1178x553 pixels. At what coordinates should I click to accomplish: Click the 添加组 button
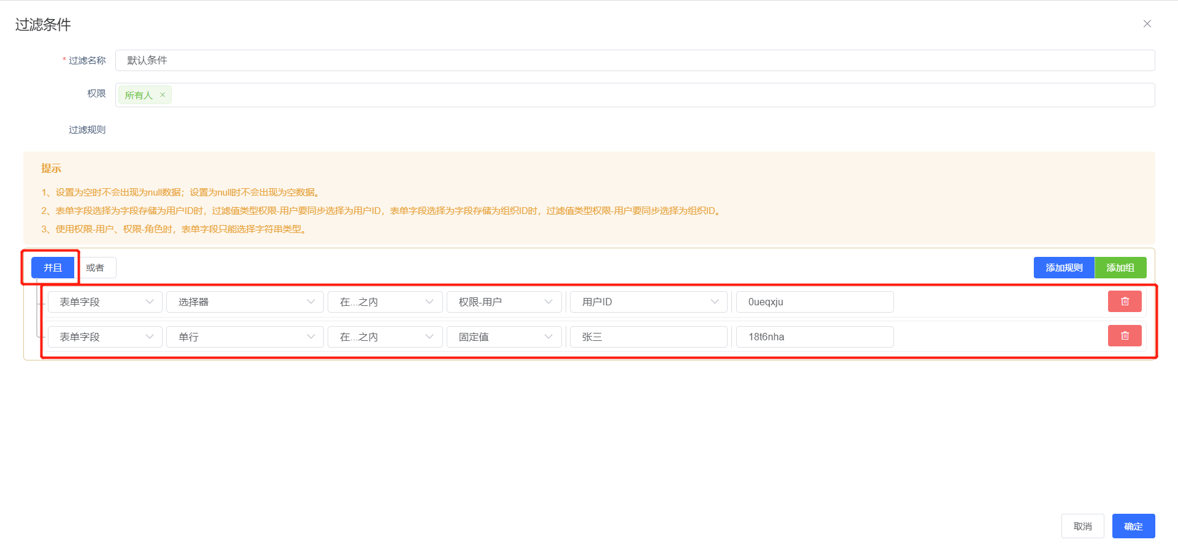(x=1120, y=268)
